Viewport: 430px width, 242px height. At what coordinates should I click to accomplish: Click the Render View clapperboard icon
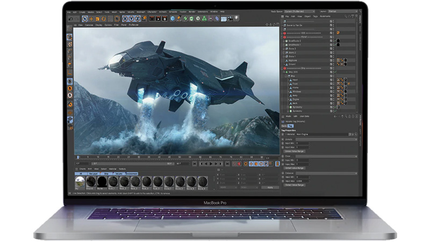point(152,19)
